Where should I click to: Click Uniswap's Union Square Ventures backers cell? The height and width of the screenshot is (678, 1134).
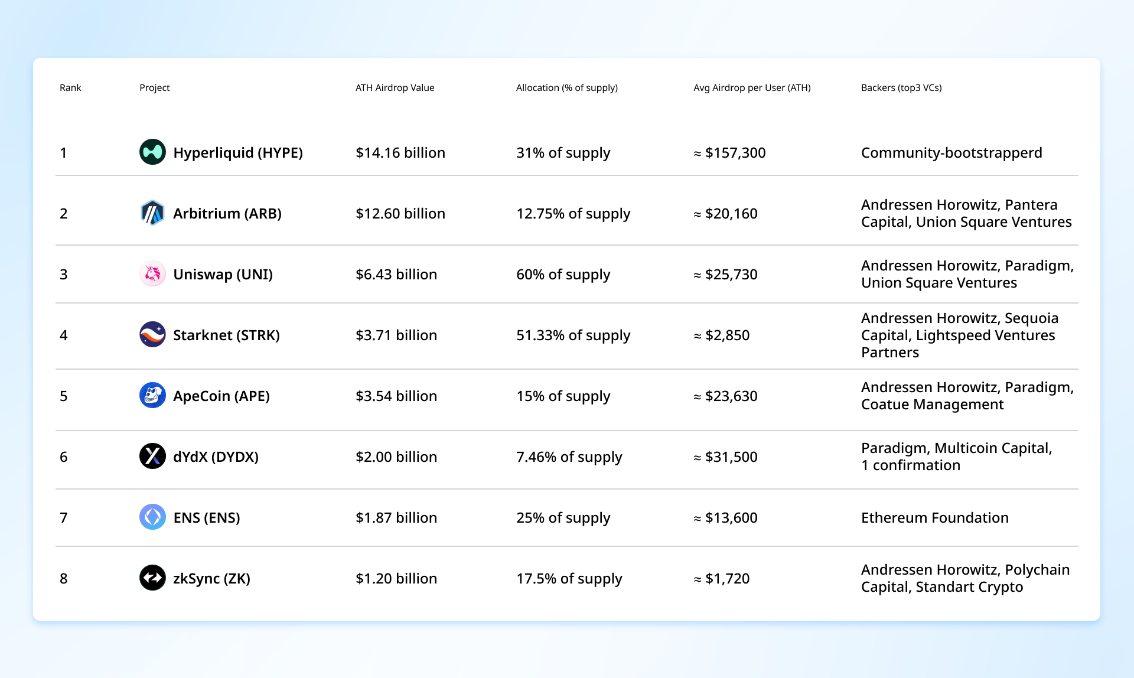pos(967,274)
